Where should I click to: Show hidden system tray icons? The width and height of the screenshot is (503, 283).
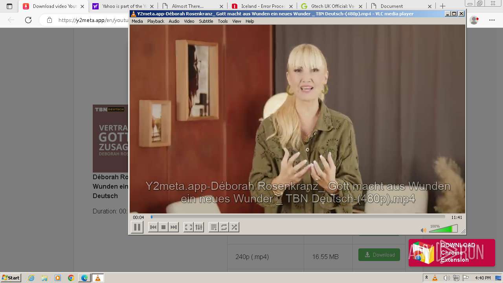point(426,278)
